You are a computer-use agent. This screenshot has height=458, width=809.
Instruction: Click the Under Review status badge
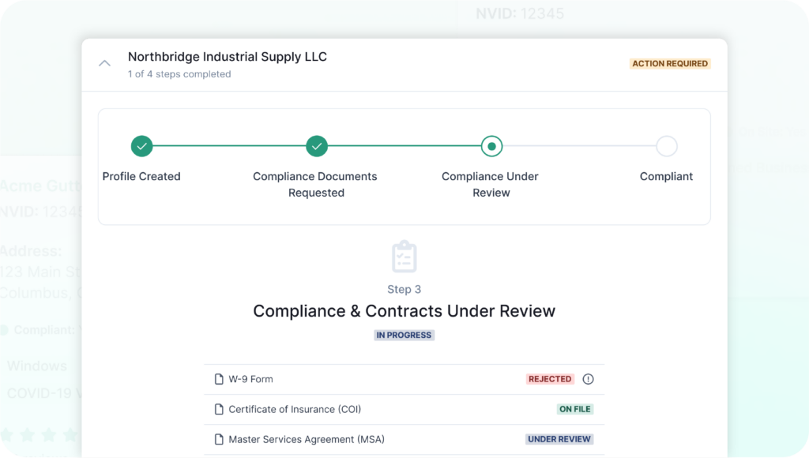pos(559,439)
